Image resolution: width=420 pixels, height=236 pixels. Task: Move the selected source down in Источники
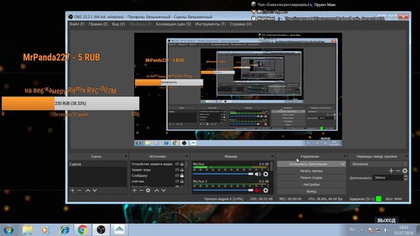pyautogui.click(x=163, y=191)
